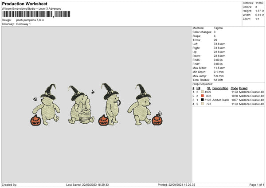Click the 'Printed' timestamp
Screen dimensions: 266x188
(x=176, y=185)
